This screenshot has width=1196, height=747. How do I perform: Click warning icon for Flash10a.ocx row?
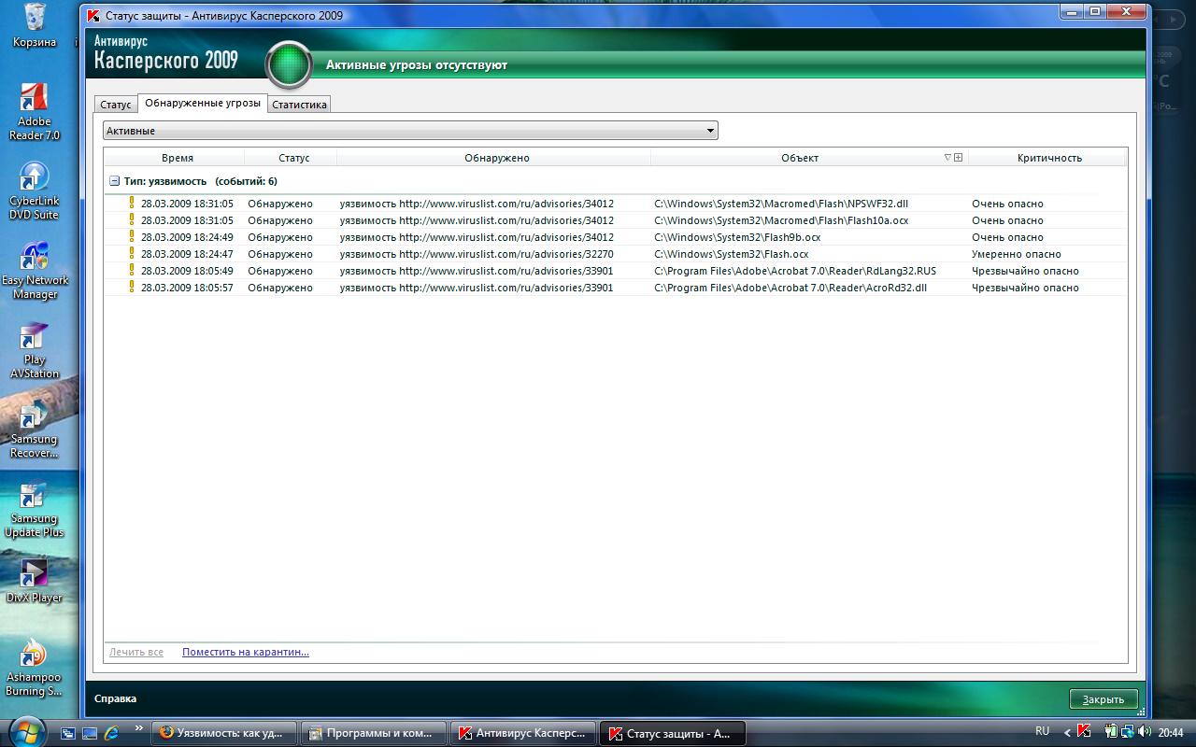132,220
